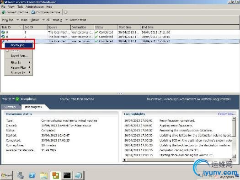The height and width of the screenshot is (180, 240).
Task: Select task row with Task ID 8
Action: pos(120,37)
